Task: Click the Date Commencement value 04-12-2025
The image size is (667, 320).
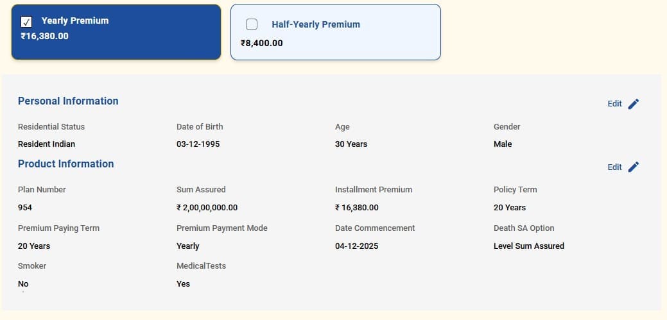Action: click(x=357, y=246)
